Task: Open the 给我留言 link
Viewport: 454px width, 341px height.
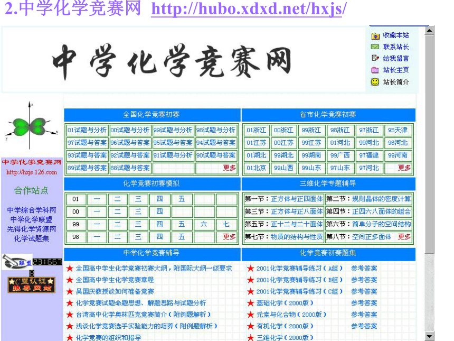Action: (x=396, y=59)
